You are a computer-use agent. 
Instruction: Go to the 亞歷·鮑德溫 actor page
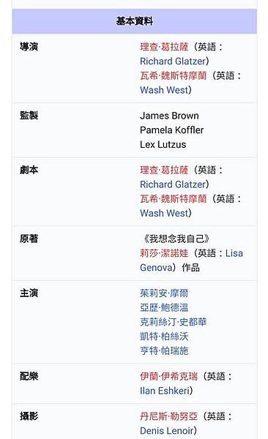(x=164, y=307)
